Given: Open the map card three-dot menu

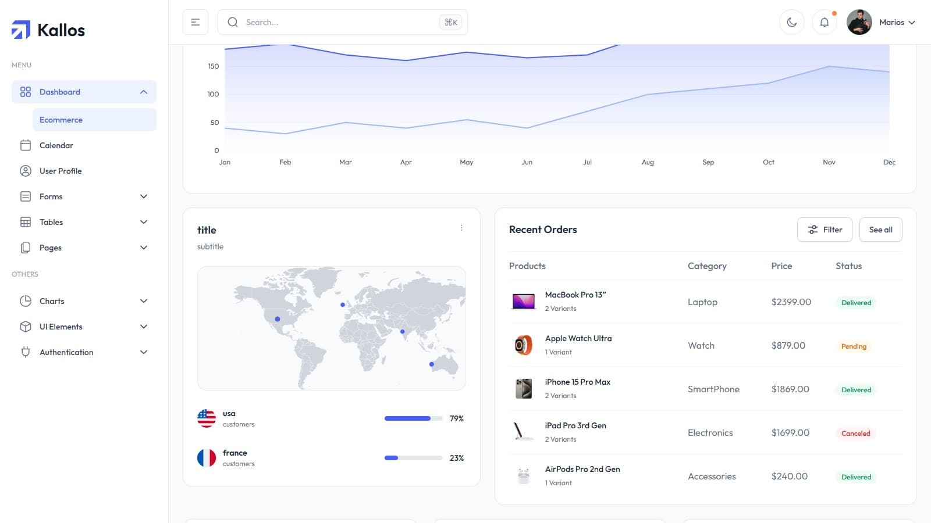Looking at the screenshot, I should [x=461, y=228].
